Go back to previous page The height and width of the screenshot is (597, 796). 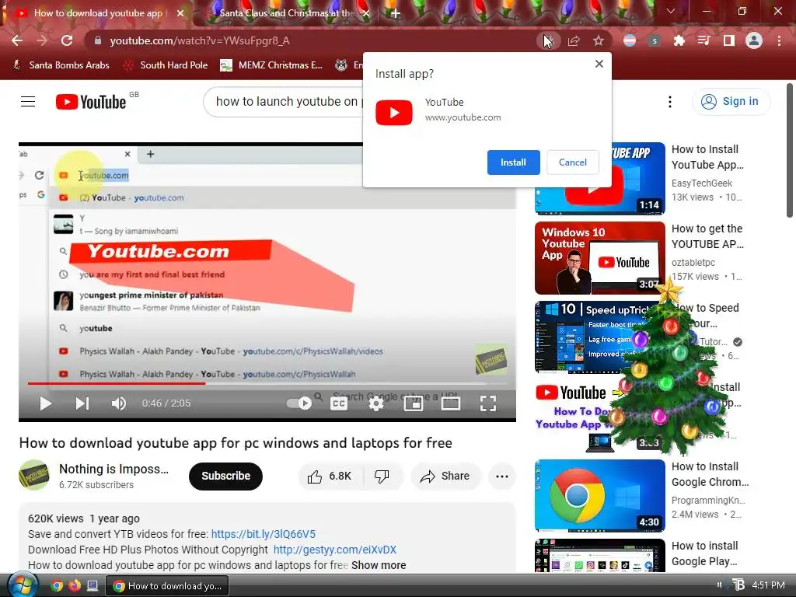coord(17,40)
